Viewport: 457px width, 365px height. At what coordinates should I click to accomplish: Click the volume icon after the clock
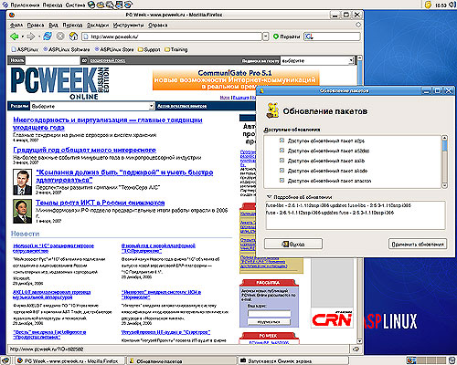point(452,5)
